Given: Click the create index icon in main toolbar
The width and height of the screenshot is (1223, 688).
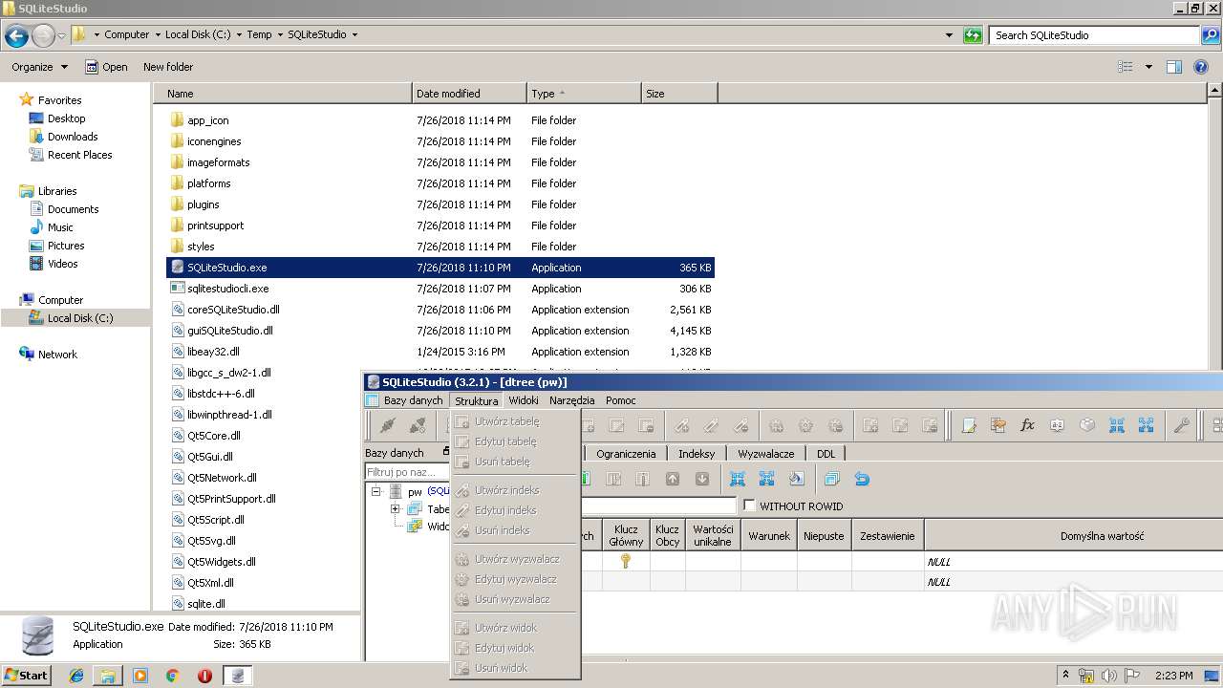Looking at the screenshot, I should coord(681,425).
